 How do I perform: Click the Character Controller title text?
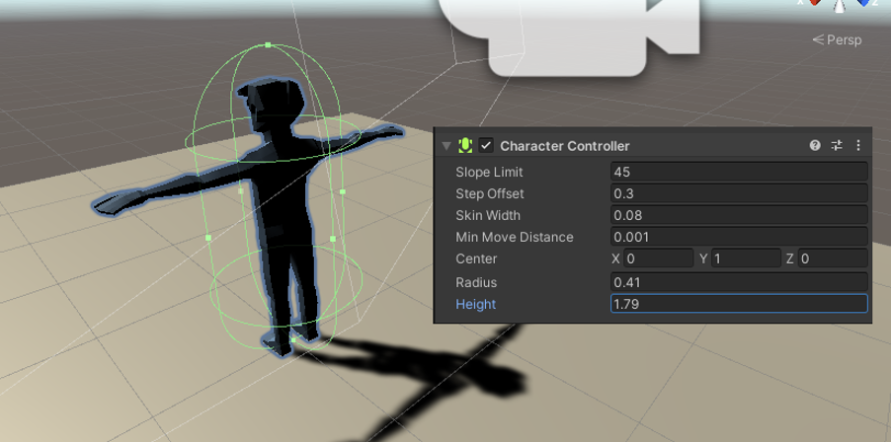[565, 146]
